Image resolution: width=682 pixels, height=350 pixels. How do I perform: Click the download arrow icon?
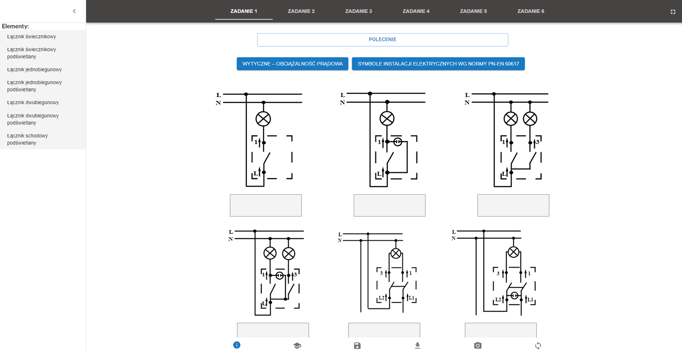click(x=417, y=345)
